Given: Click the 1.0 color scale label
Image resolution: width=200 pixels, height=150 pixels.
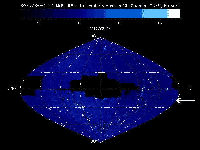Looking at the screenshot, I should click(x=80, y=23).
